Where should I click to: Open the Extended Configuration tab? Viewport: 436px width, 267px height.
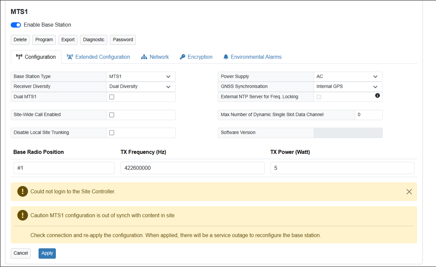pyautogui.click(x=99, y=57)
